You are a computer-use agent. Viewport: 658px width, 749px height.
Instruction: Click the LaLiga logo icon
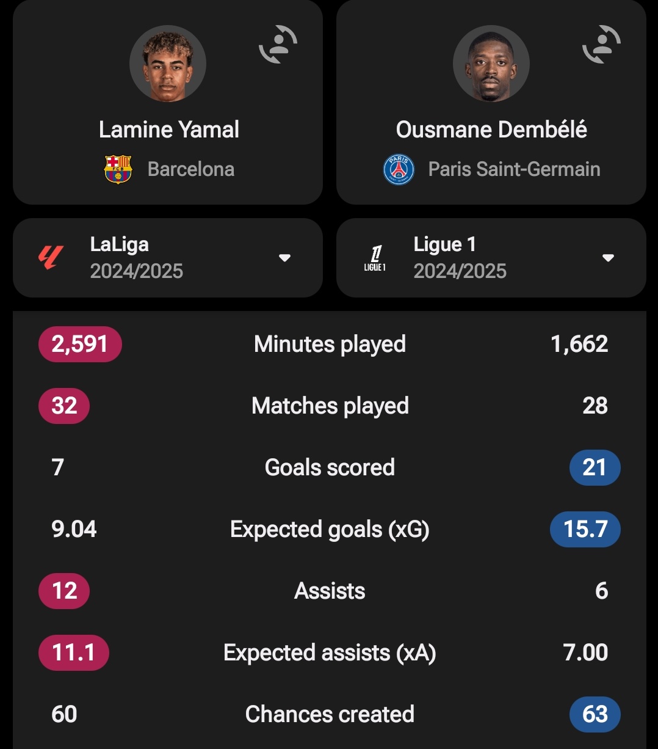[51, 258]
